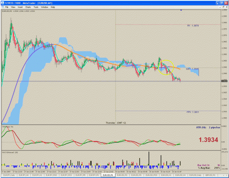Open the Help menu

53,7
